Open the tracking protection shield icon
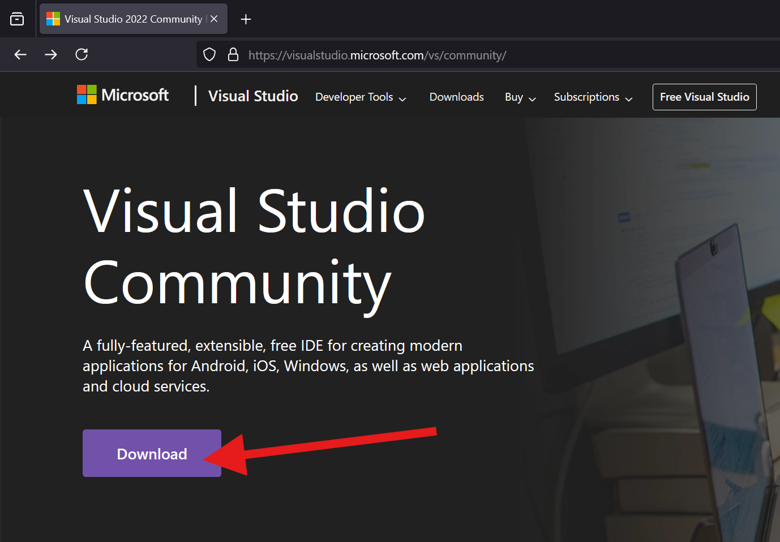780x542 pixels. tap(209, 55)
